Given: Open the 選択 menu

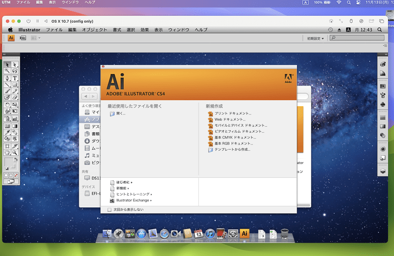Looking at the screenshot, I should tap(131, 30).
